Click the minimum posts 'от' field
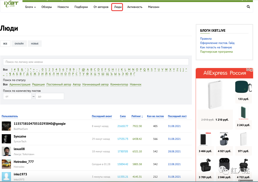Viewport: 258px width, 182px height. point(17,96)
